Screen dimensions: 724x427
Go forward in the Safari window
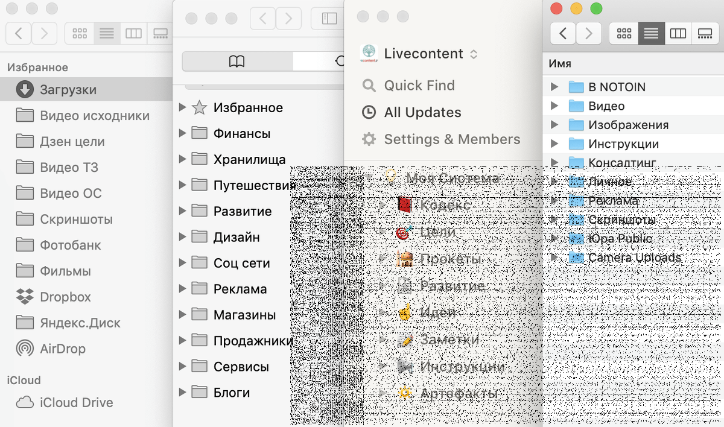pos(288,18)
